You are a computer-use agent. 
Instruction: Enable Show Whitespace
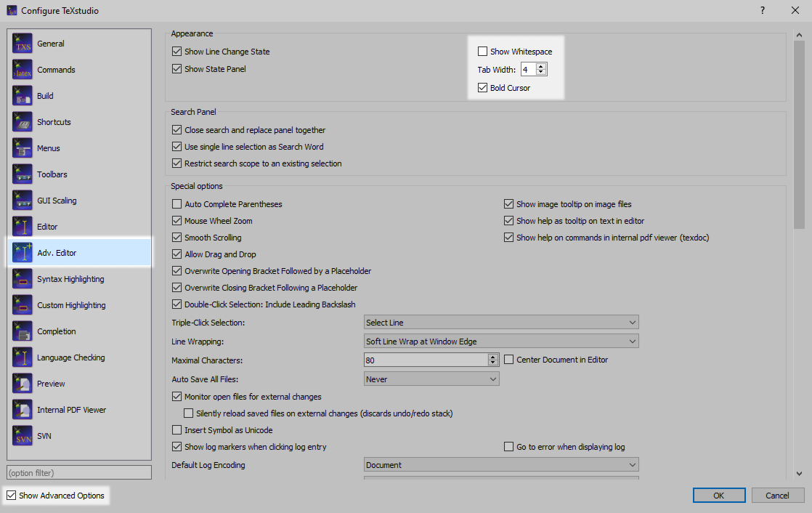coord(482,51)
